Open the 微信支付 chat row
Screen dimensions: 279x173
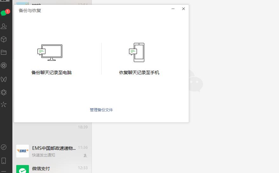(x=52, y=168)
